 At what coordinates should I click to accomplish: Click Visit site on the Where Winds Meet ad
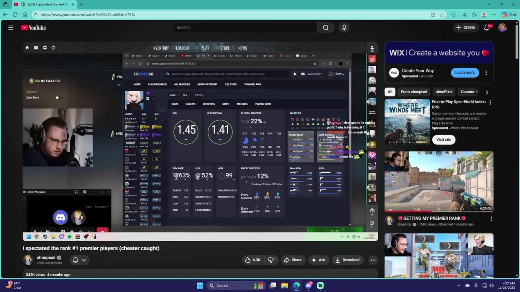(444, 140)
